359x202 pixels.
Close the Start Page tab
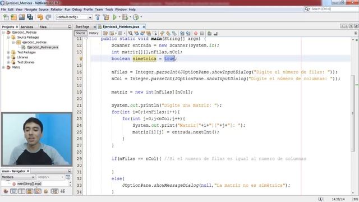(x=95, y=27)
